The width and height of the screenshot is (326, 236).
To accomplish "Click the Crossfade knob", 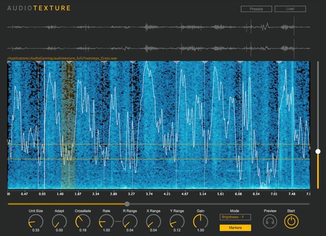I will (82, 222).
